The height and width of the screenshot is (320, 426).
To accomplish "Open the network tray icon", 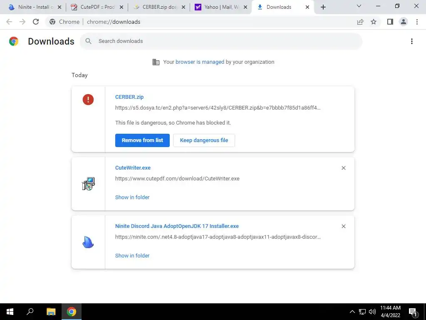I will [362, 312].
